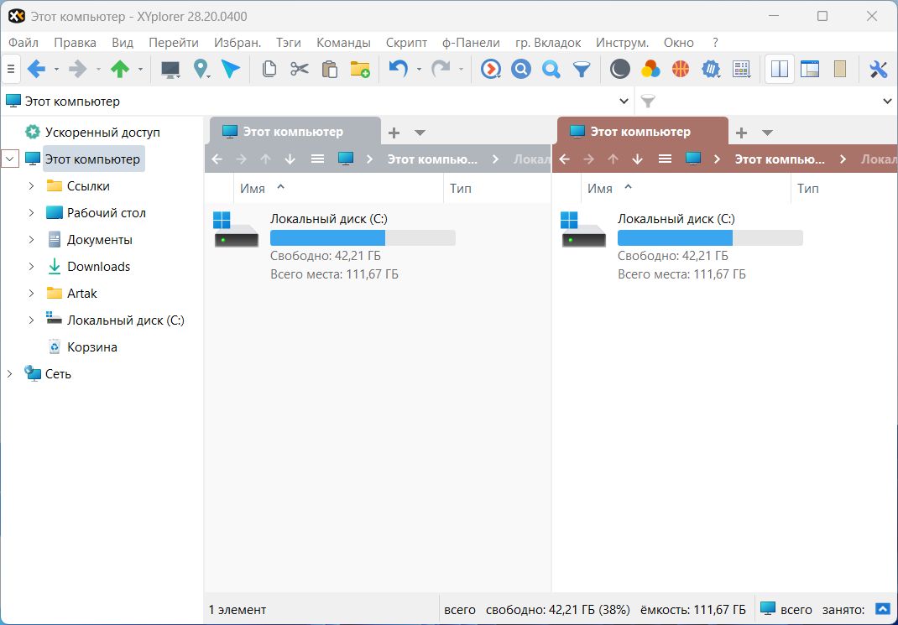Click the green Up arrow icon
Viewport: 898px width, 625px height.
120,70
